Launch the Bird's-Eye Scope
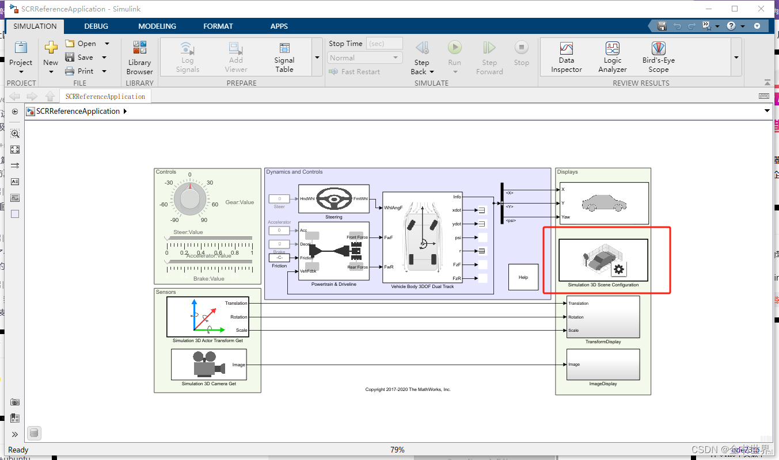Image resolution: width=779 pixels, height=460 pixels. [658, 56]
